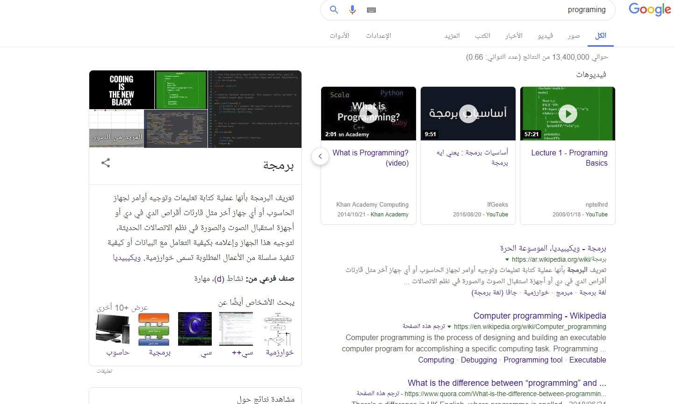This screenshot has width=675, height=404.
Task: Open the الأدوات tools menu
Action: [x=339, y=35]
